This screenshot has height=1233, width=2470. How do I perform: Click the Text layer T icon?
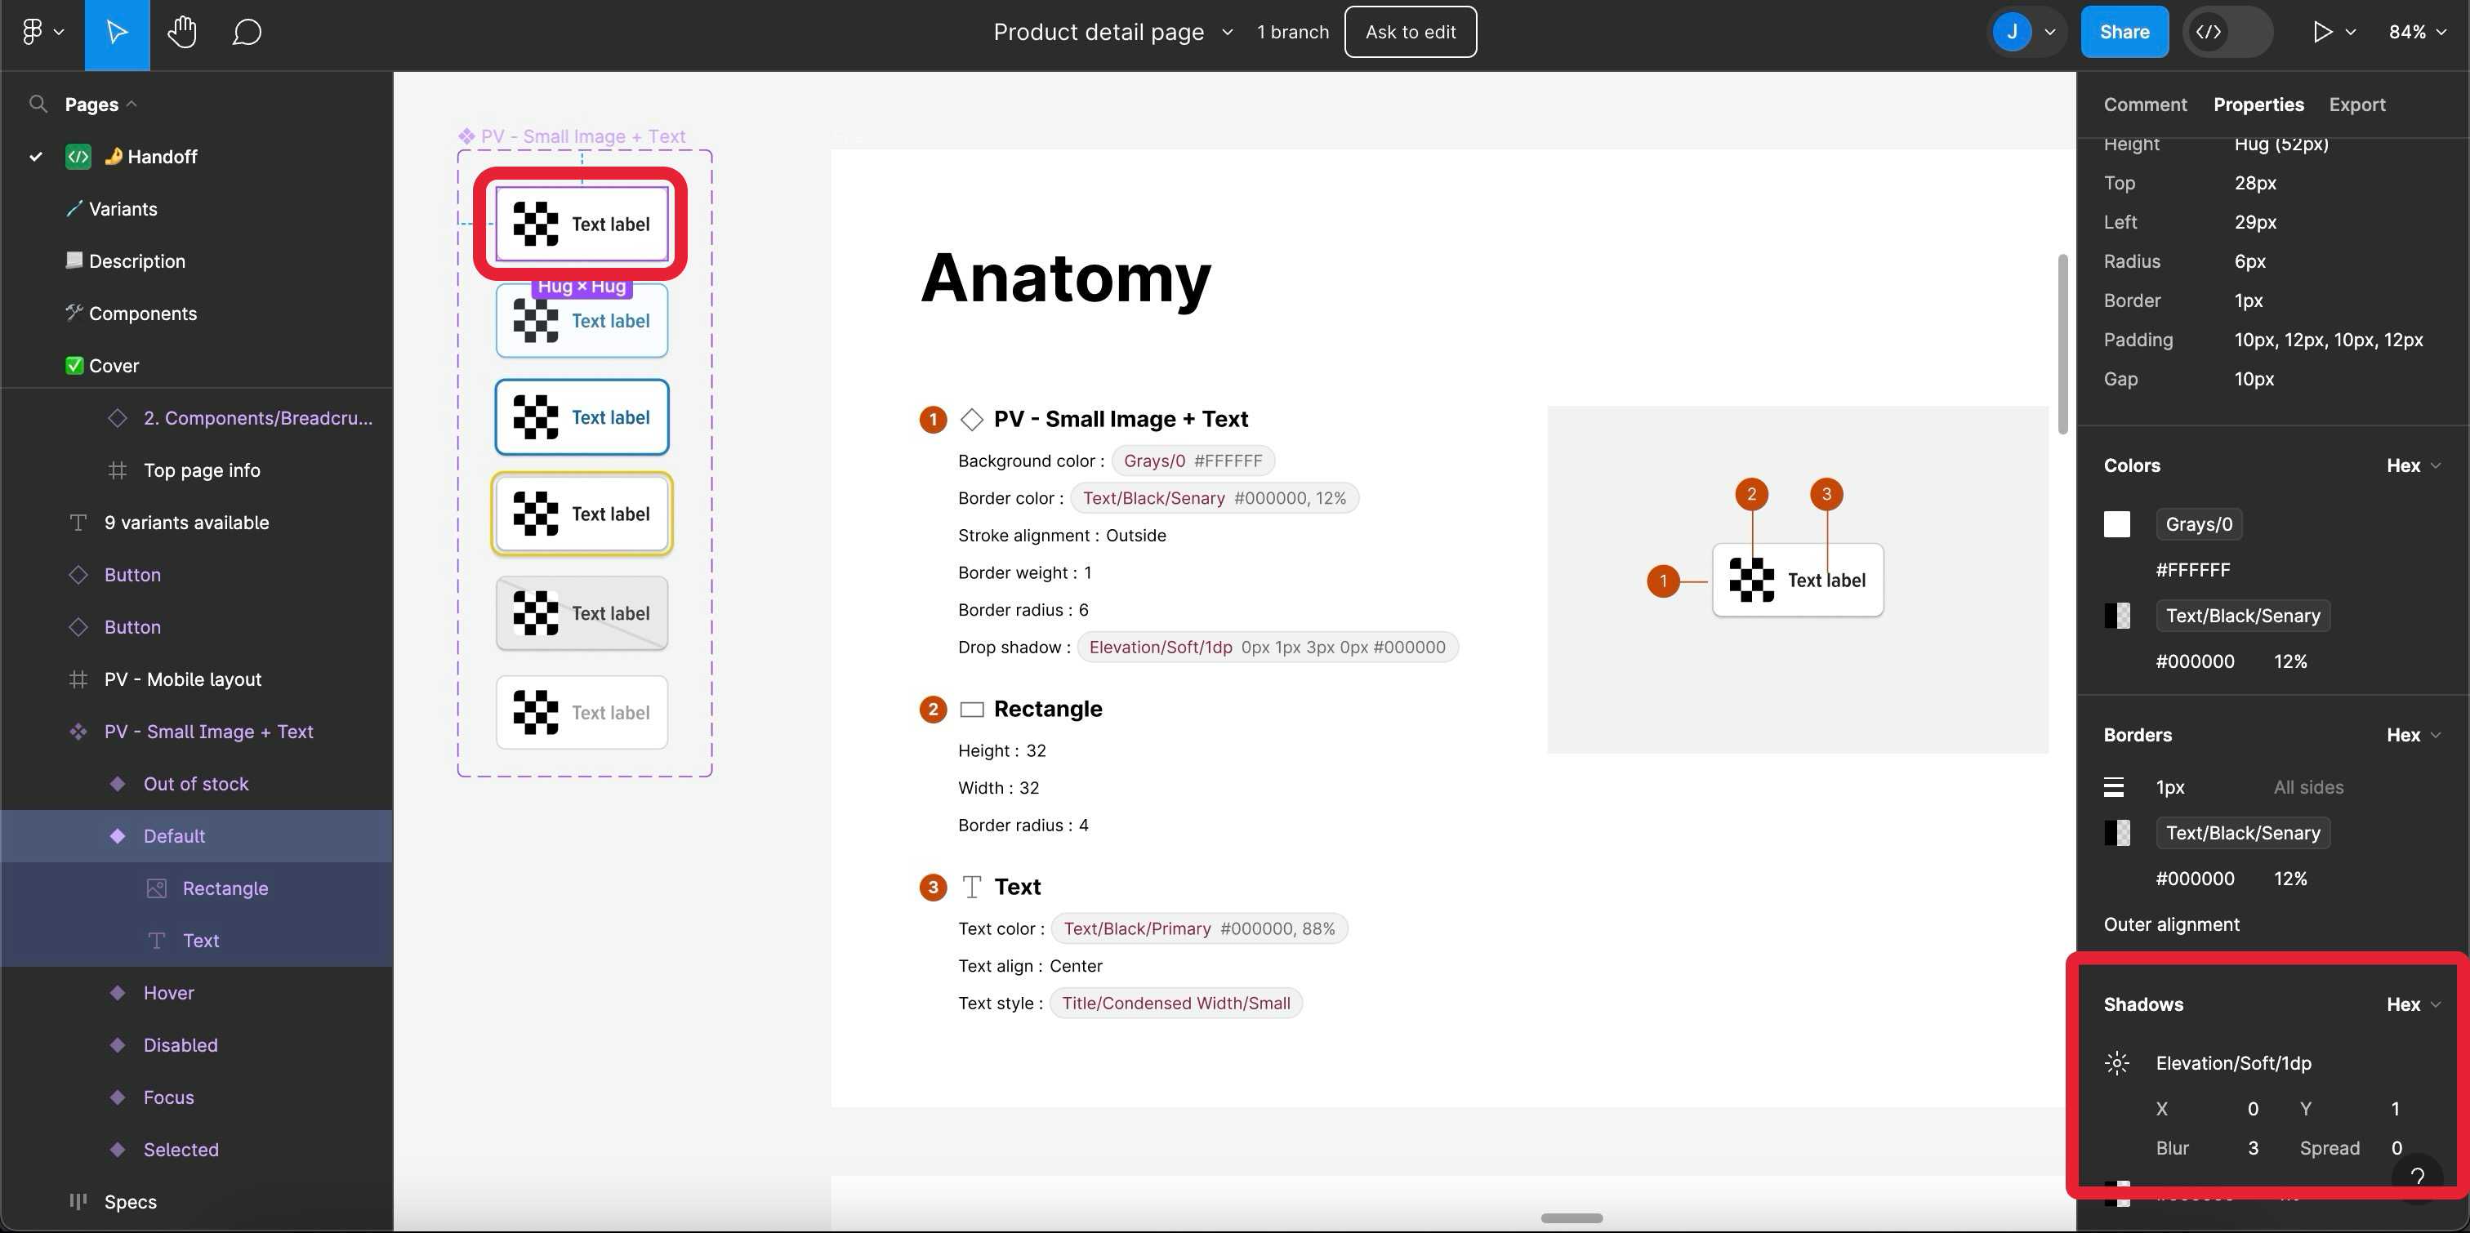pos(156,941)
